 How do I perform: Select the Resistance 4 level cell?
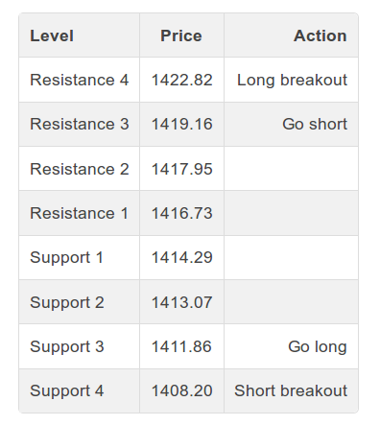pyautogui.click(x=80, y=80)
